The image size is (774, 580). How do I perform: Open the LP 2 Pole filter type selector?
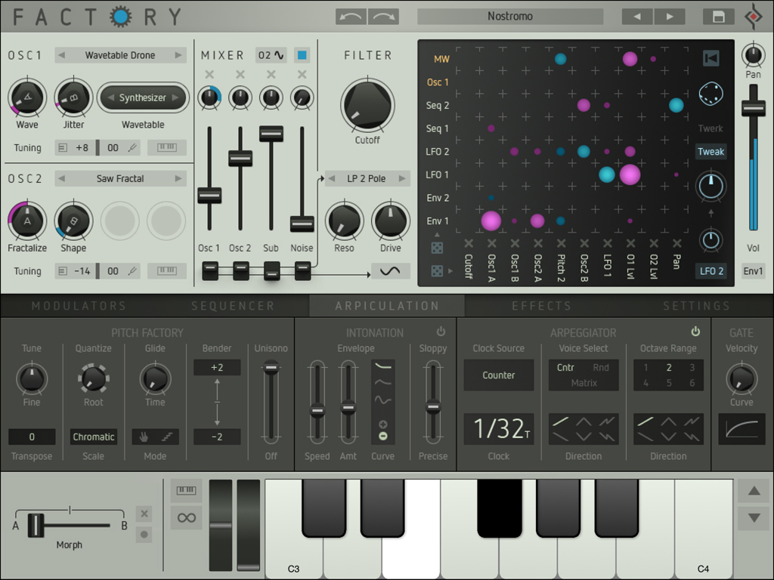click(367, 178)
